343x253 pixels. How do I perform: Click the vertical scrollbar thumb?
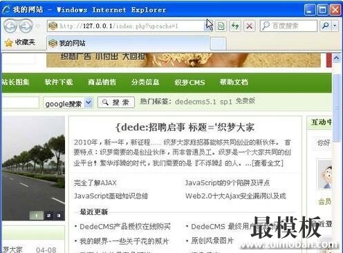click(337, 107)
